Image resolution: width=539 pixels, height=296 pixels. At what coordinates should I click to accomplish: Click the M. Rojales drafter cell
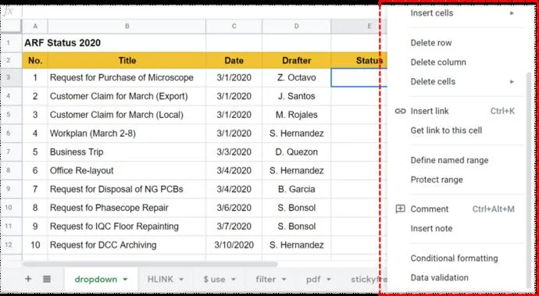(296, 115)
